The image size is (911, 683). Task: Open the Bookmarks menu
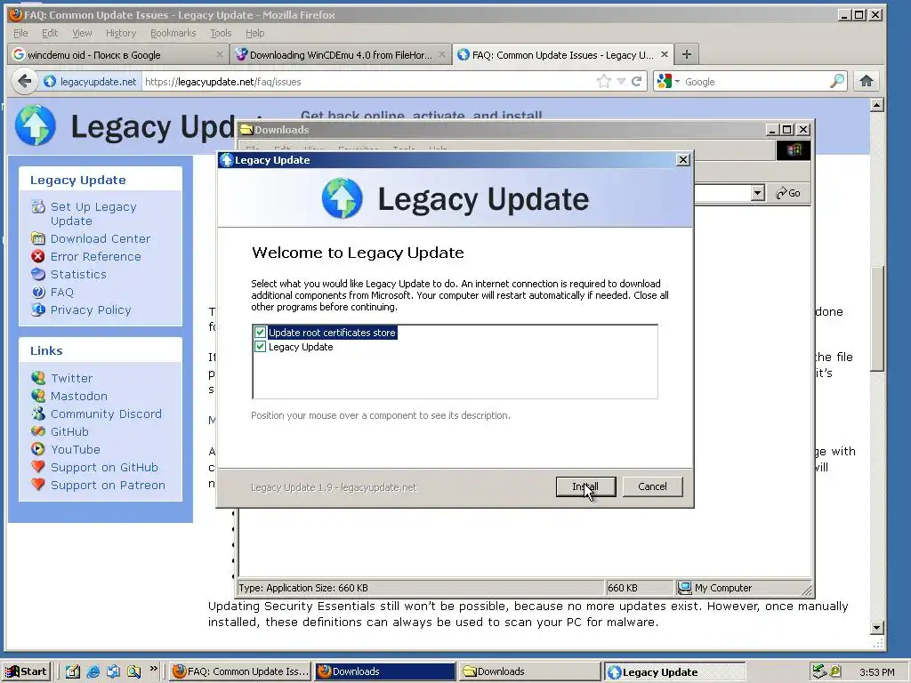[173, 33]
